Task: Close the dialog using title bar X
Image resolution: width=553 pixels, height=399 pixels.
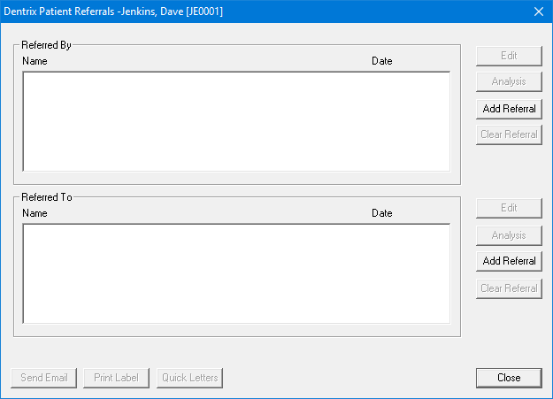Action: [538, 12]
